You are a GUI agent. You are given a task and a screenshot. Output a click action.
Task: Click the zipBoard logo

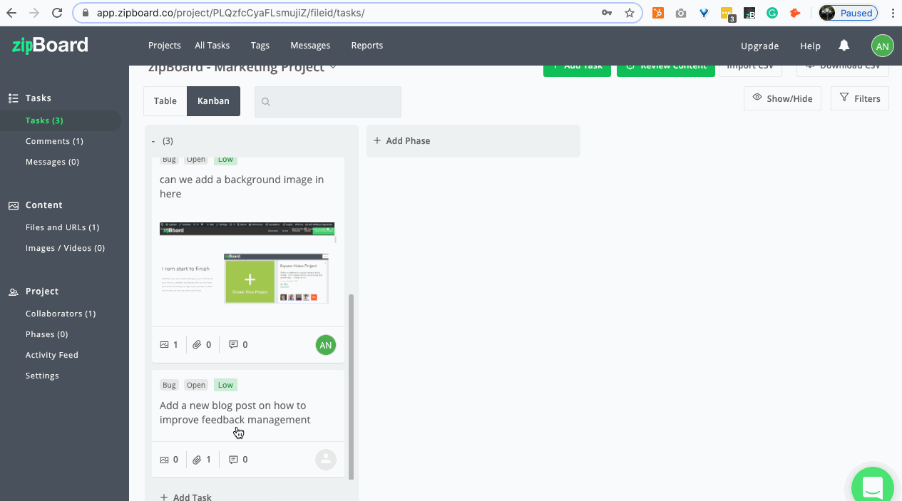point(50,45)
